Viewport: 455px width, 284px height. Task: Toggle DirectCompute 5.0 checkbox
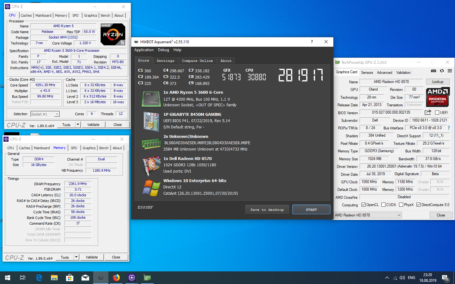click(x=418, y=205)
